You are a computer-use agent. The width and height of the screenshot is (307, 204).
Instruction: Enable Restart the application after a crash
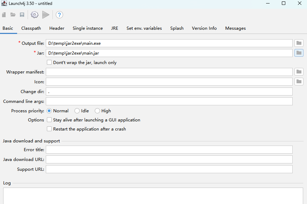[49, 129]
